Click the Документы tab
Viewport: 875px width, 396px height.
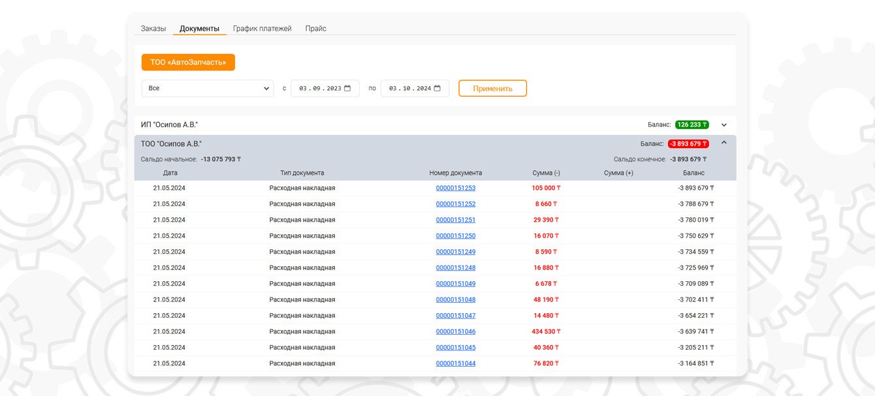coord(199,29)
